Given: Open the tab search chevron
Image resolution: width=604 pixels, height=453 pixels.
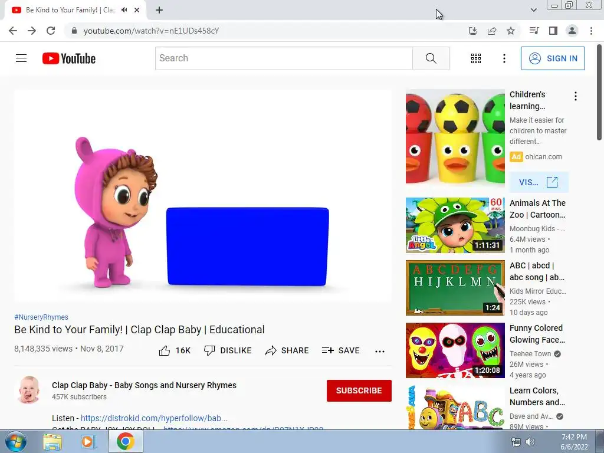Looking at the screenshot, I should [x=533, y=10].
